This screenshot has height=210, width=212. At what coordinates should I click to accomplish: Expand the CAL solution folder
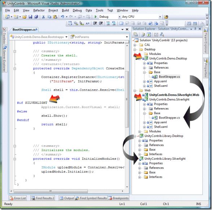click(x=135, y=45)
